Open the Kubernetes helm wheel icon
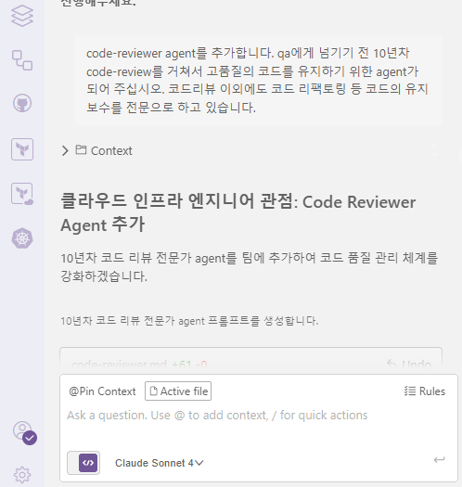 tap(22, 238)
